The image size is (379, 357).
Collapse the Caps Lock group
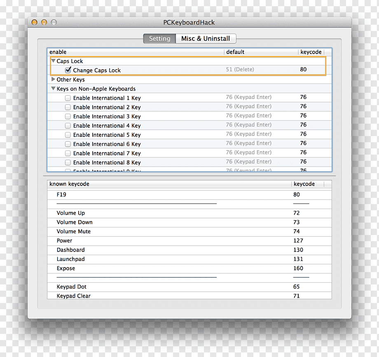click(x=54, y=61)
